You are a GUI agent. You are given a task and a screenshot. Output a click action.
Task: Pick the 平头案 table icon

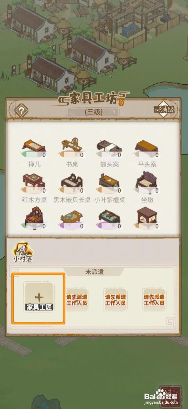click(x=147, y=146)
